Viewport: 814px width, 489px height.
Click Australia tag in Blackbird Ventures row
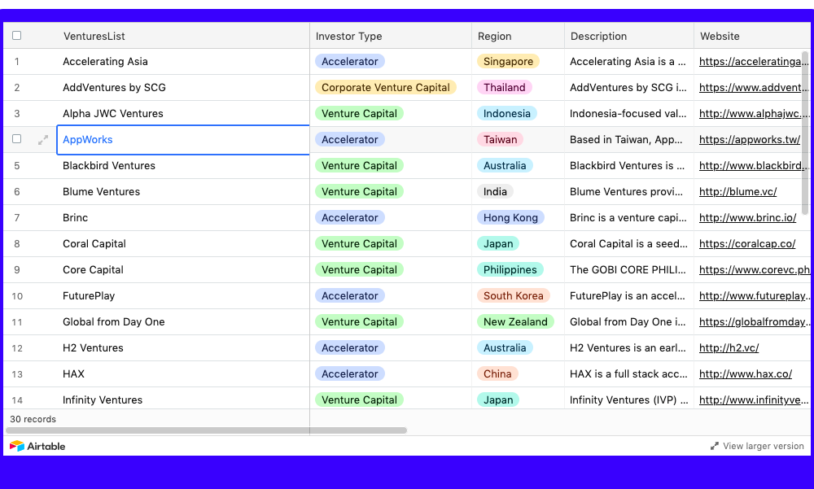[505, 165]
